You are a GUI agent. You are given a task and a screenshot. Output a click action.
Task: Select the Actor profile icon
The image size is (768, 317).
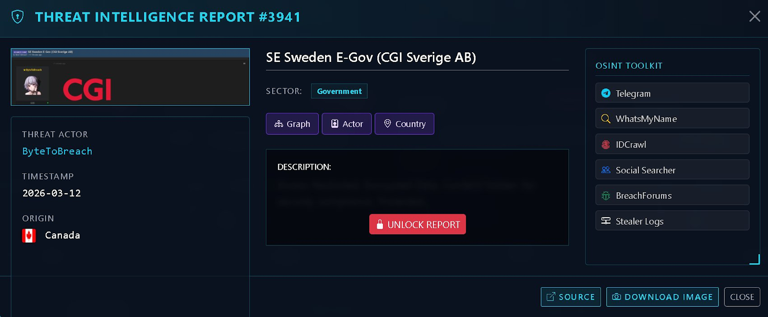pos(335,123)
